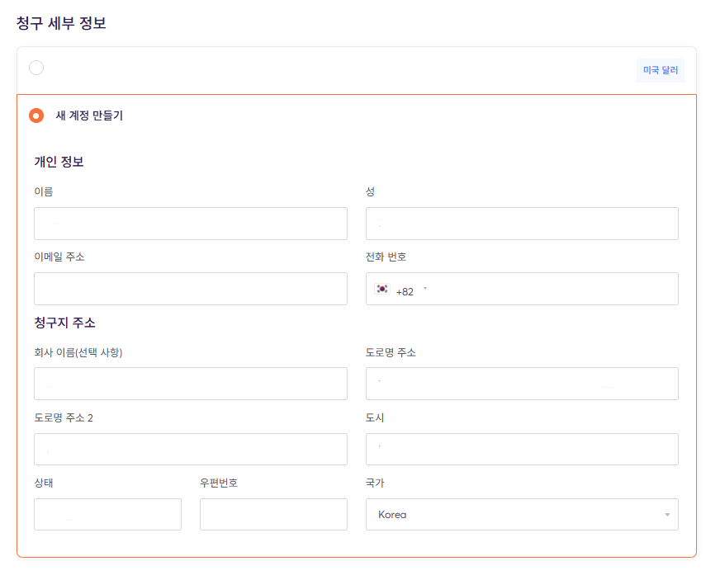
Task: Click the 미국 달러 currency badge
Action: pos(660,70)
